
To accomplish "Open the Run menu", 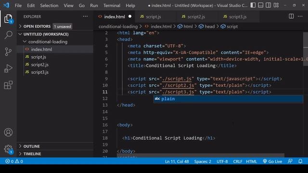I will [x=94, y=5].
